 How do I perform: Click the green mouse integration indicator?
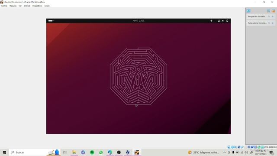pyautogui.click(x=259, y=147)
